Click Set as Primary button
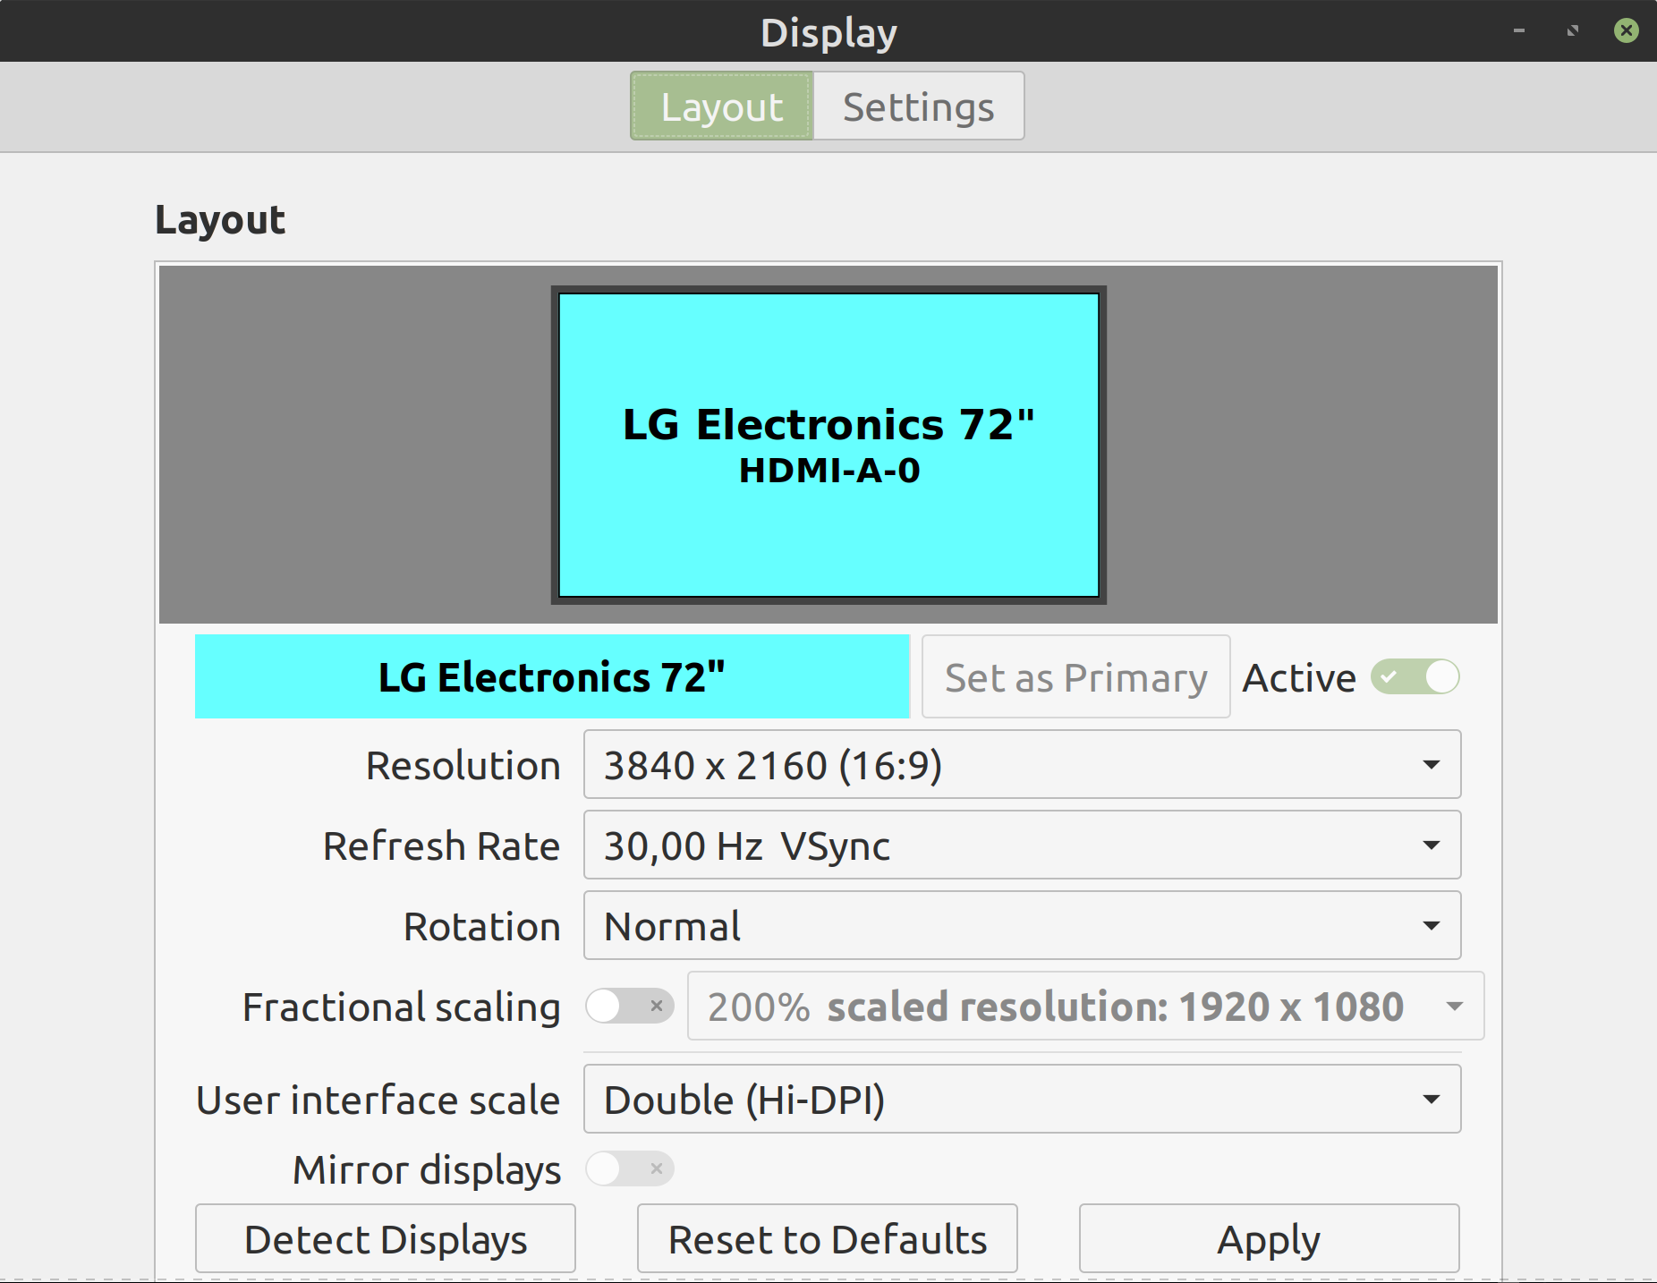1657x1283 pixels. [x=1076, y=677]
